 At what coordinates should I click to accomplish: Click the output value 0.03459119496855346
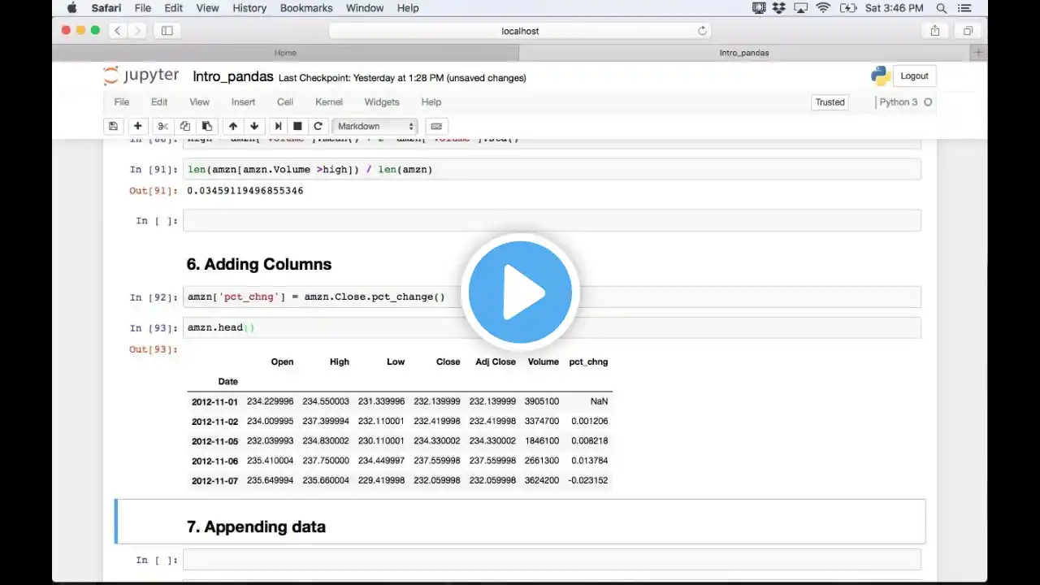click(245, 191)
